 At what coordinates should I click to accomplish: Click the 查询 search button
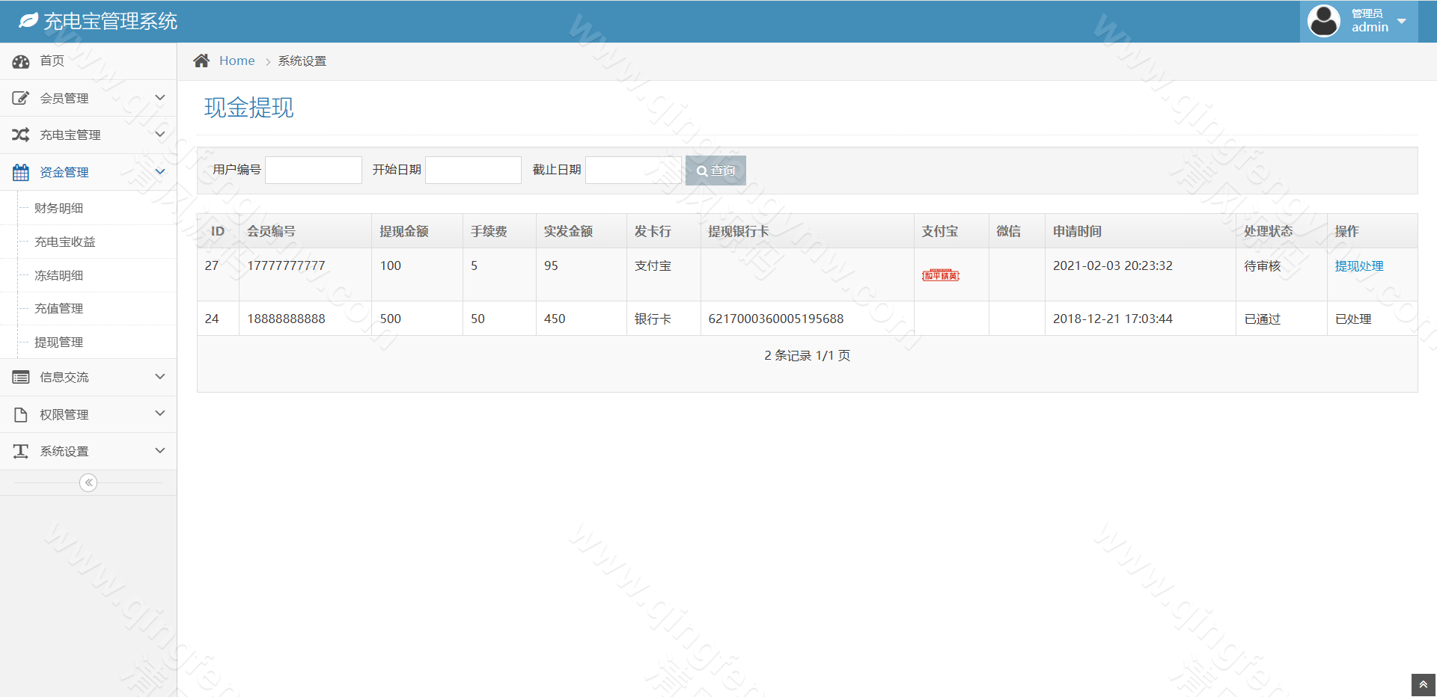pos(715,170)
